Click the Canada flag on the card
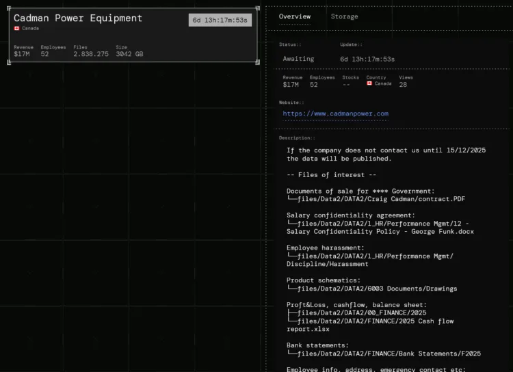The width and height of the screenshot is (513, 372). pos(16,29)
